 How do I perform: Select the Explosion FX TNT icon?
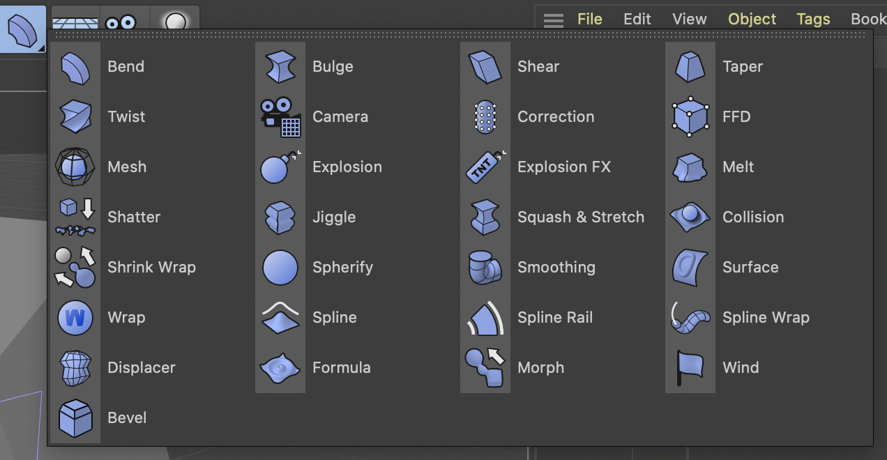tap(485, 167)
